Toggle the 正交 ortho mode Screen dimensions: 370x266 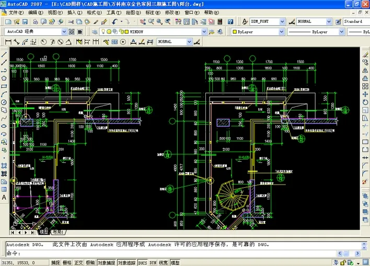(78, 263)
